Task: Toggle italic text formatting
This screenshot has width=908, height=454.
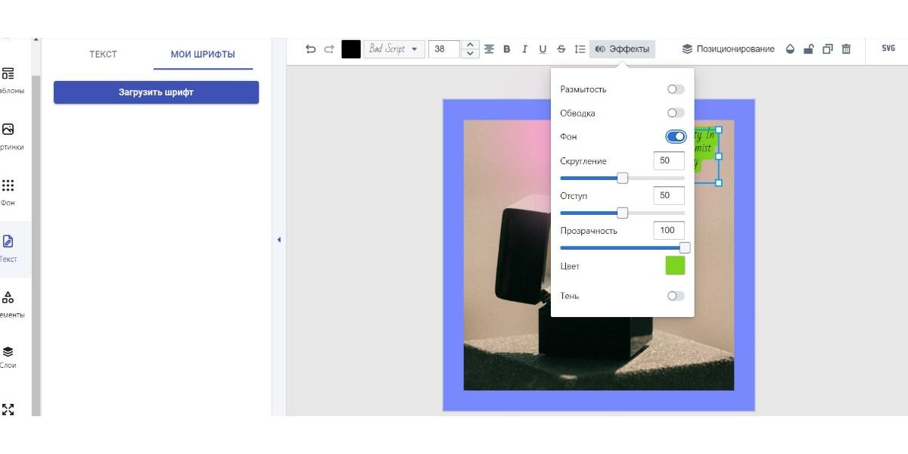Action: click(524, 49)
